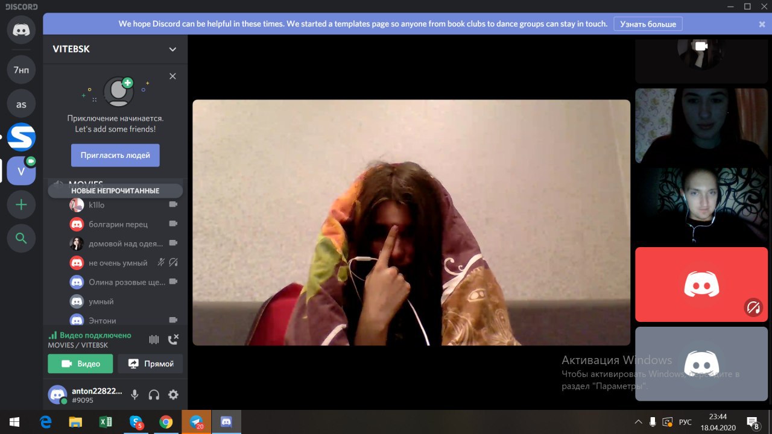The width and height of the screenshot is (772, 434).
Task: Click camera icon beside болгарин перец
Action: (x=173, y=224)
